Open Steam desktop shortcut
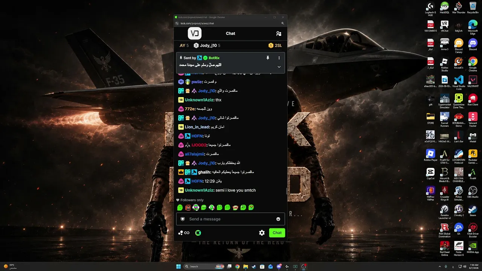This screenshot has width=482, height=271. pyautogui.click(x=473, y=211)
